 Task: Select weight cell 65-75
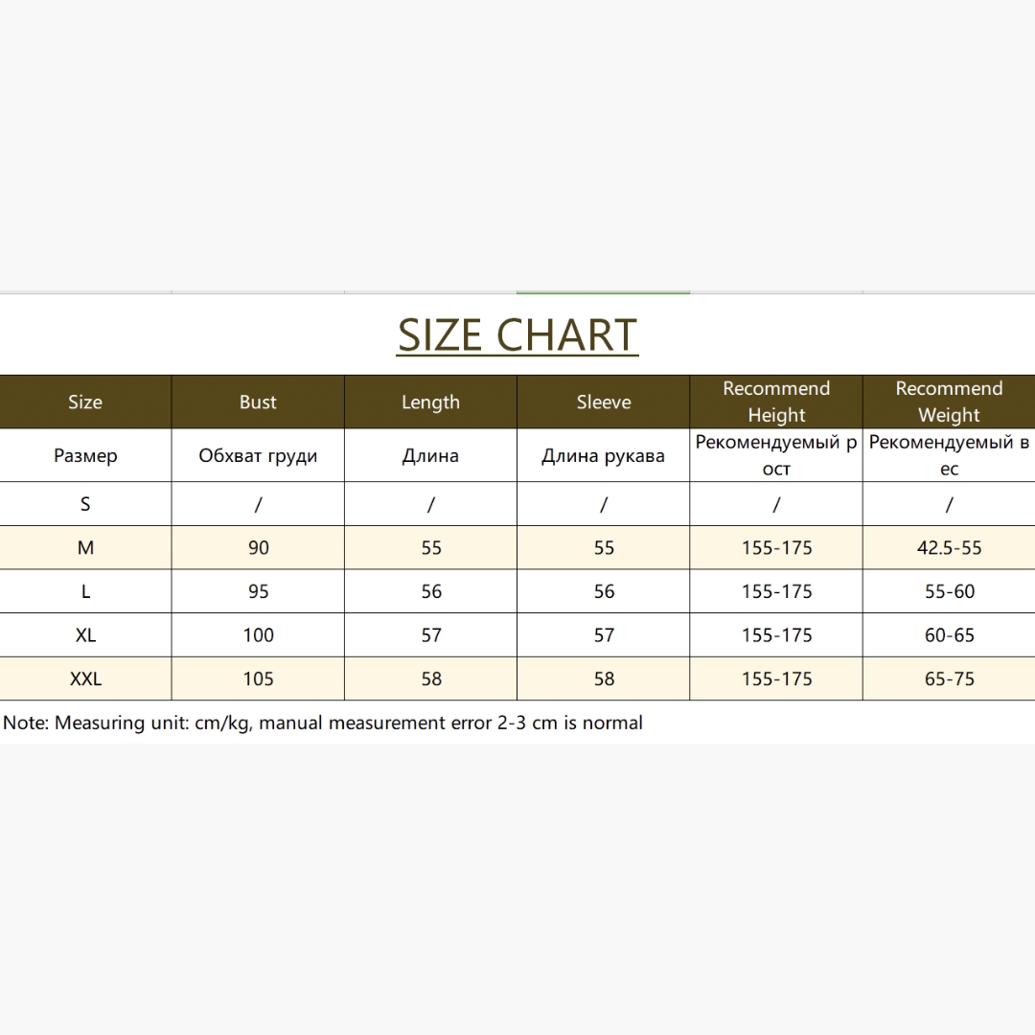tap(949, 678)
